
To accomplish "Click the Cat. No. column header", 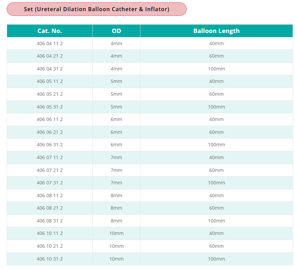I will tap(50, 31).
